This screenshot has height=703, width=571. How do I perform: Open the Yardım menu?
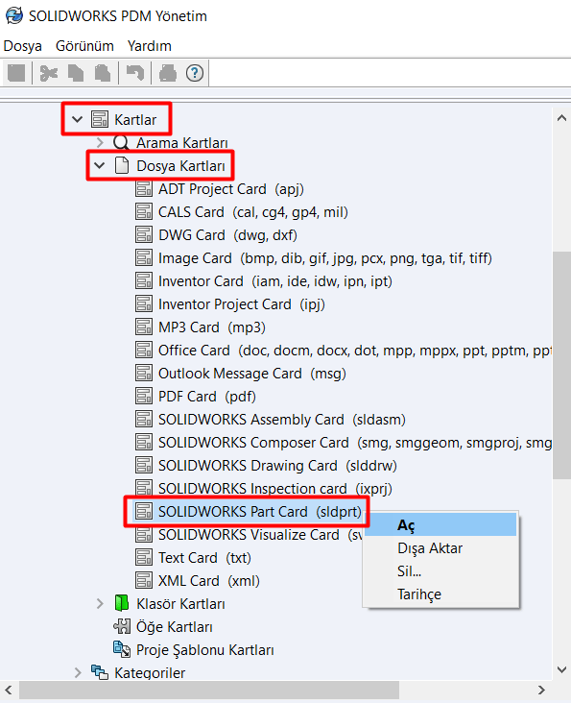coord(149,46)
